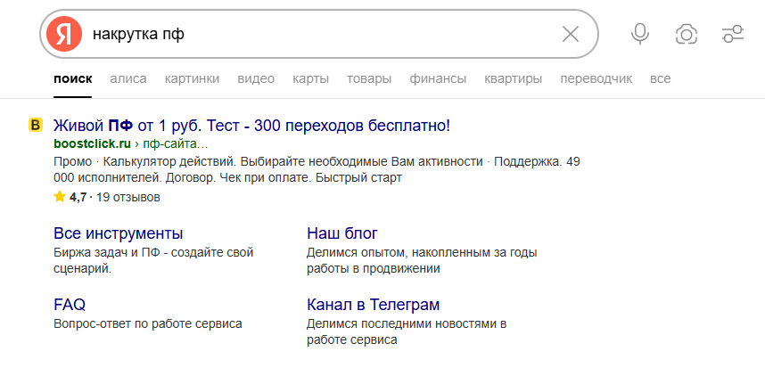
Task: Click the boostclick.ru domain link
Action: [x=92, y=143]
